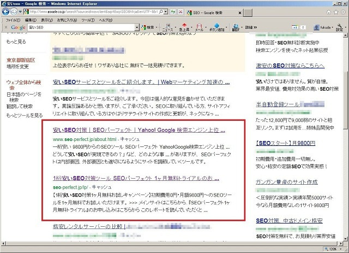Click the URL text in the address bar
Image resolution: width=349 pixels, height=253 pixels.
tap(94, 12)
